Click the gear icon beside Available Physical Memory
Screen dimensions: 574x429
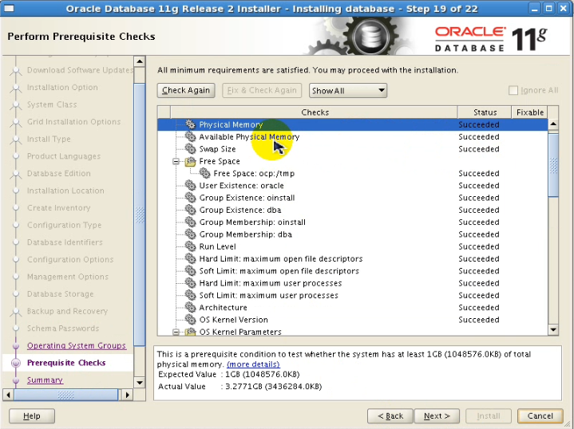tap(190, 137)
